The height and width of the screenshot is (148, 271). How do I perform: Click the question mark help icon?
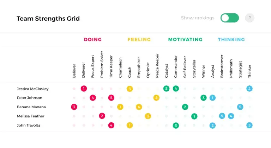[249, 18]
